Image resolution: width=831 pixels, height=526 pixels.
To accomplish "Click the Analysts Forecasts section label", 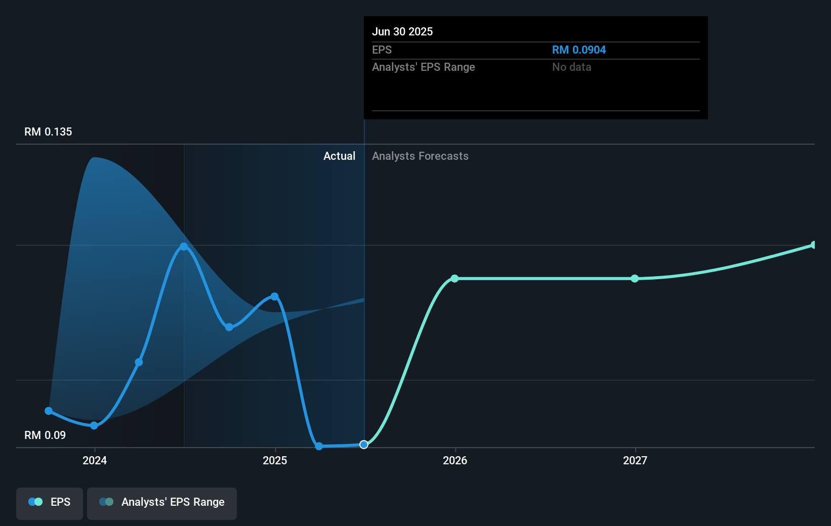I will click(x=420, y=156).
